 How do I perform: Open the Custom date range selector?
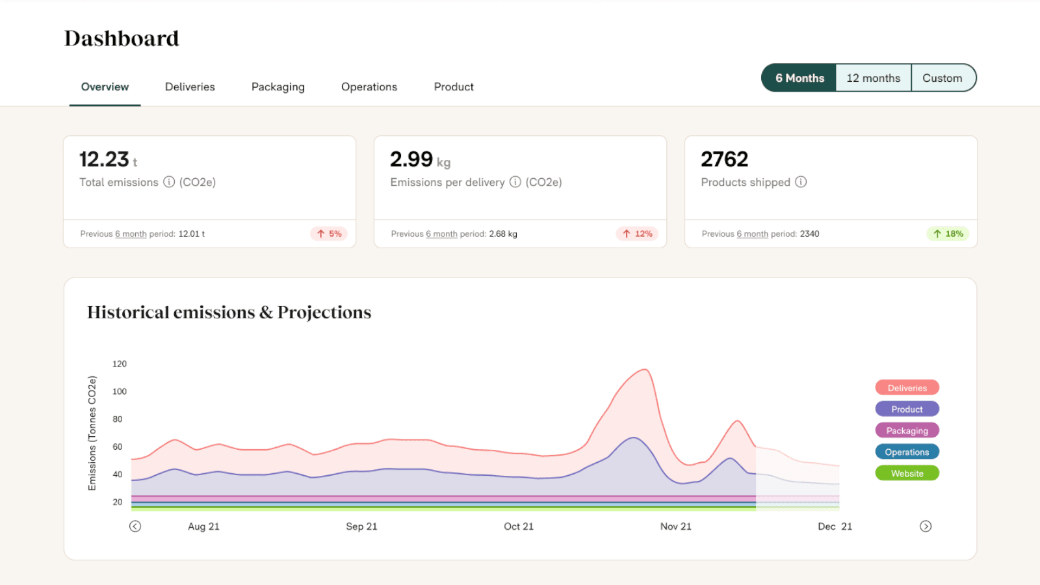click(943, 77)
